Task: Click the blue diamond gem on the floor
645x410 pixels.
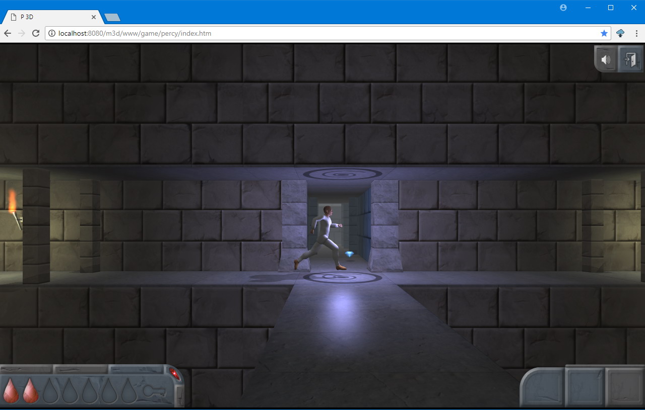Action: tap(350, 255)
